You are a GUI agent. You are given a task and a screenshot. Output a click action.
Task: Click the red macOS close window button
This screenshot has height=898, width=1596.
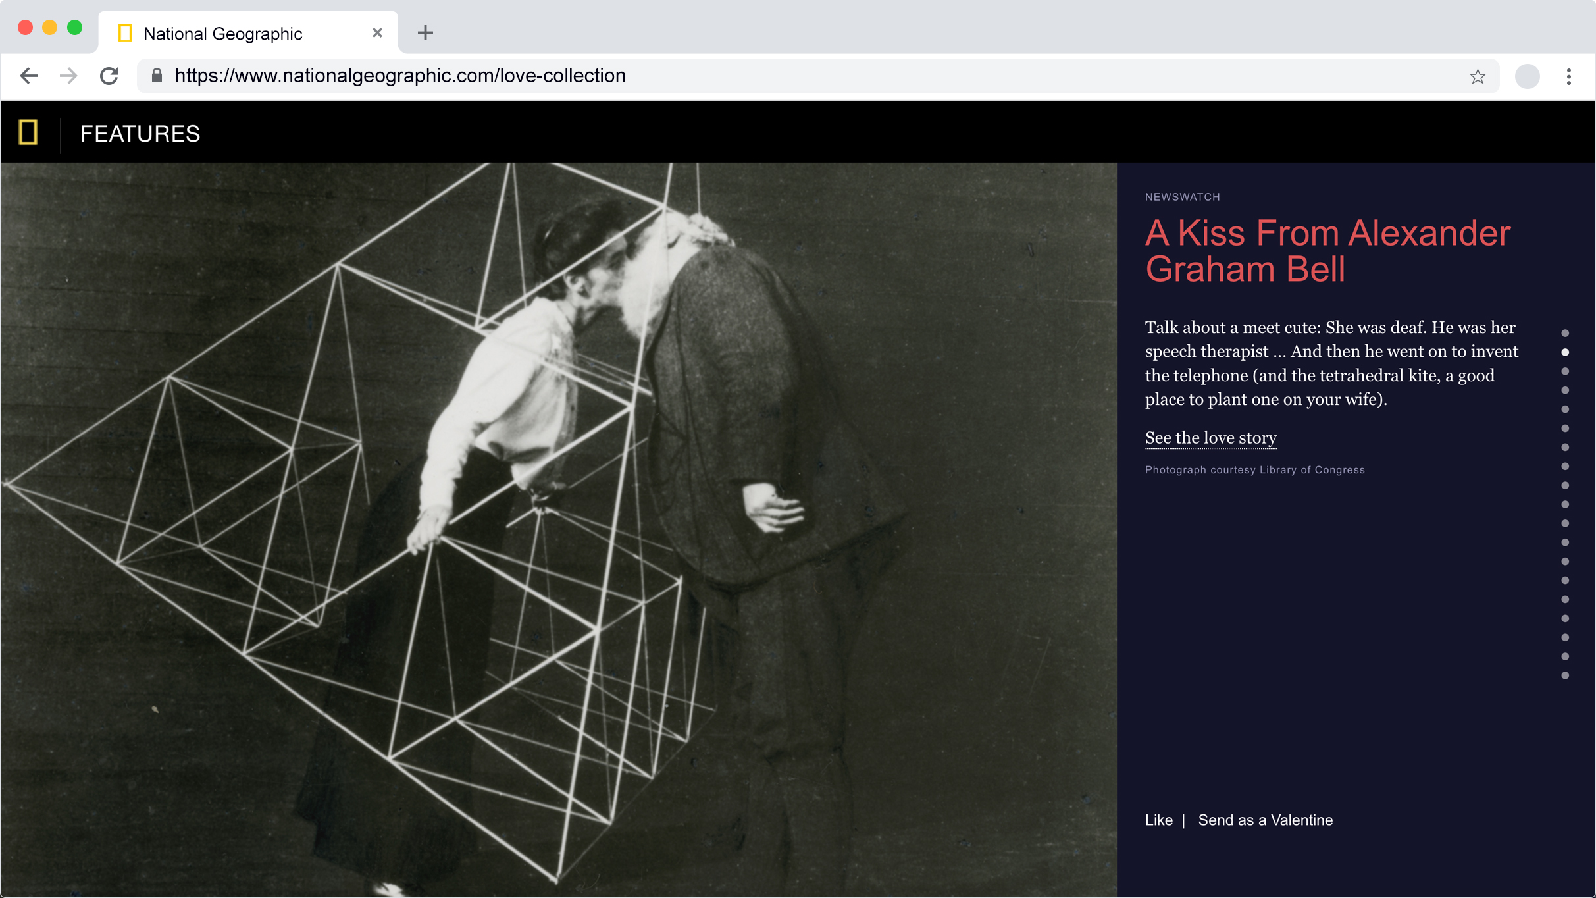[25, 27]
